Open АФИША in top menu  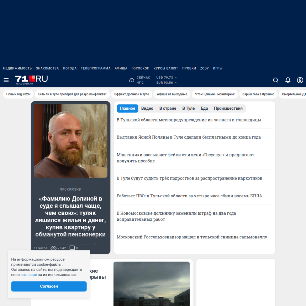[x=121, y=68]
